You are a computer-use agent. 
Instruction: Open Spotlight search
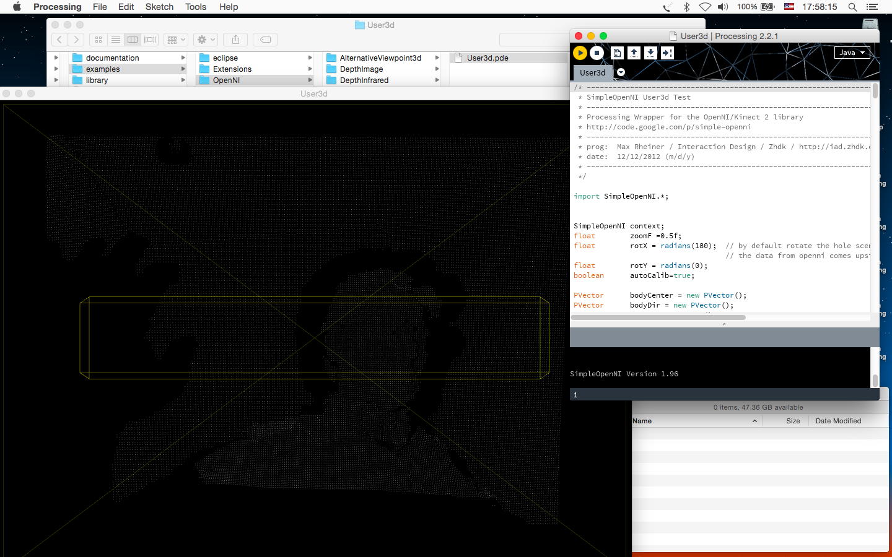click(853, 7)
